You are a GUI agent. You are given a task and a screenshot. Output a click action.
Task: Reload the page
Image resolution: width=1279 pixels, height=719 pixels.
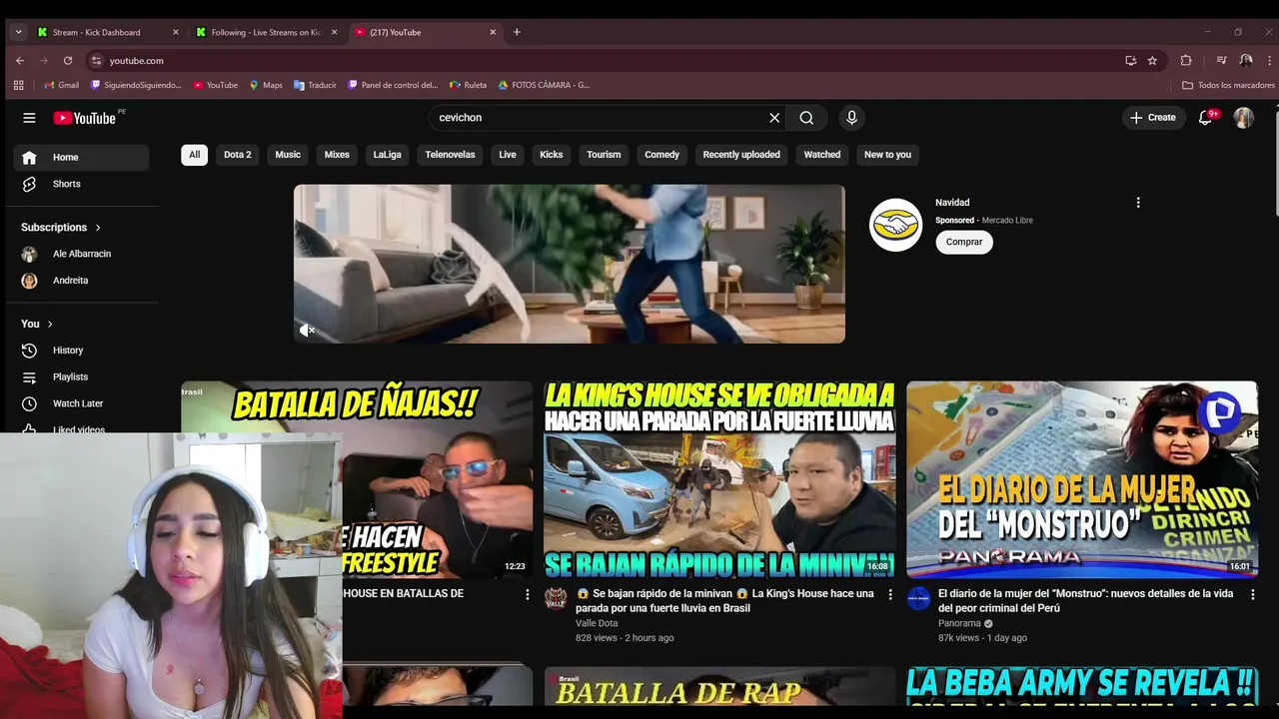pos(68,60)
